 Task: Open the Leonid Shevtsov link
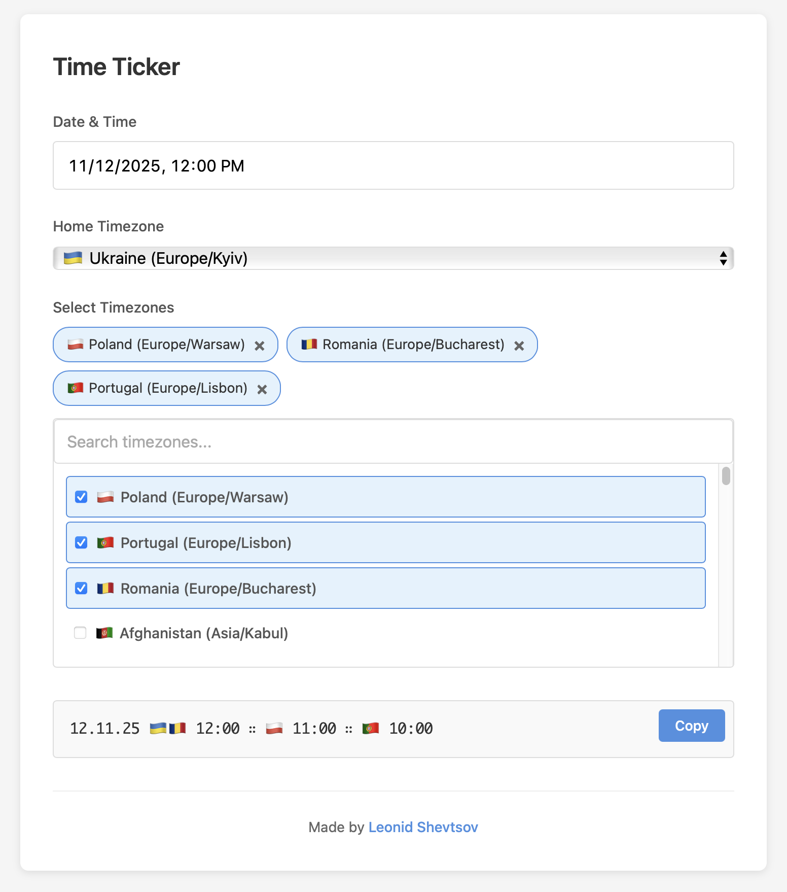coord(423,827)
